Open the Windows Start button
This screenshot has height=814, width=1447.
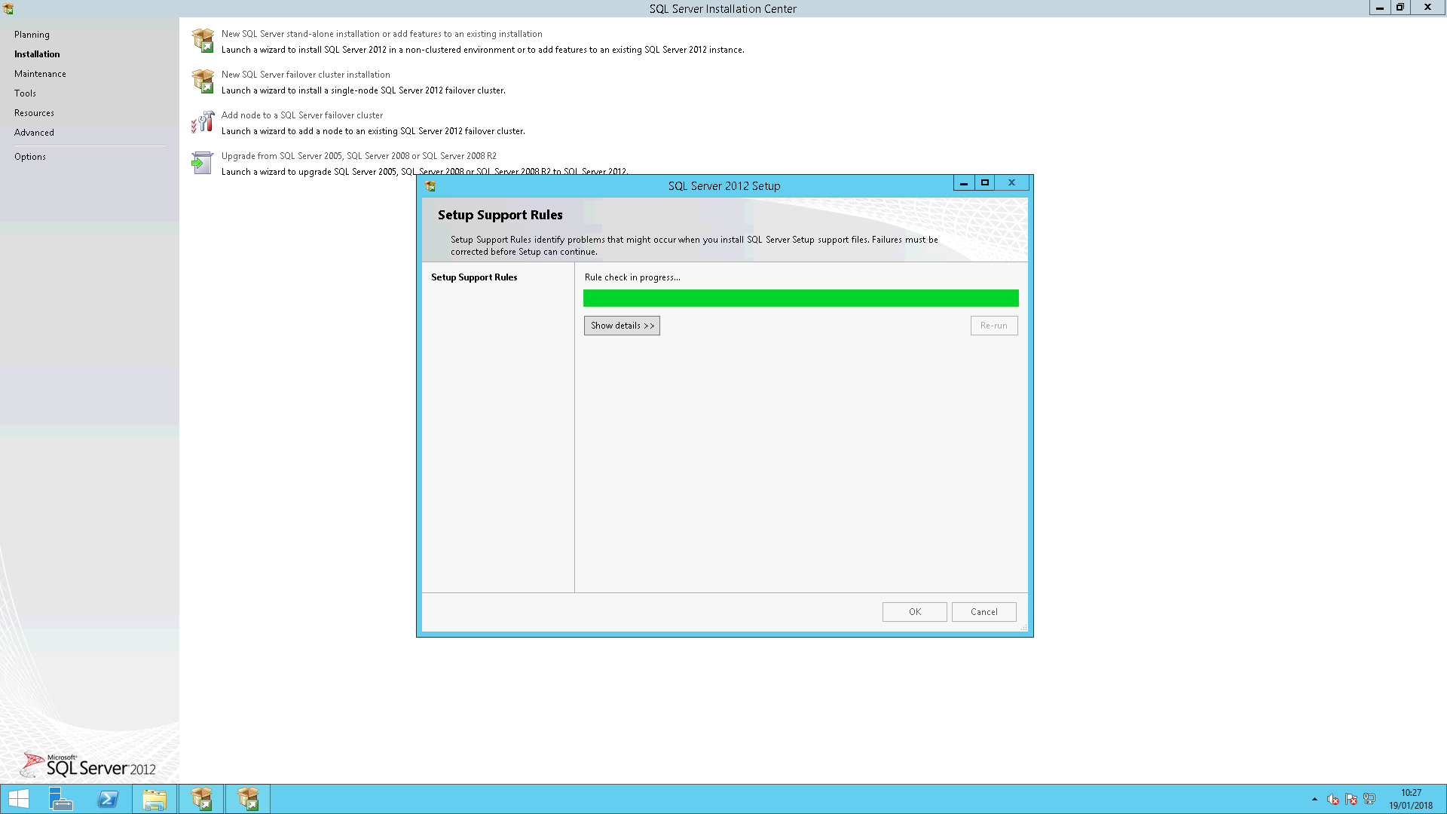pos(19,799)
